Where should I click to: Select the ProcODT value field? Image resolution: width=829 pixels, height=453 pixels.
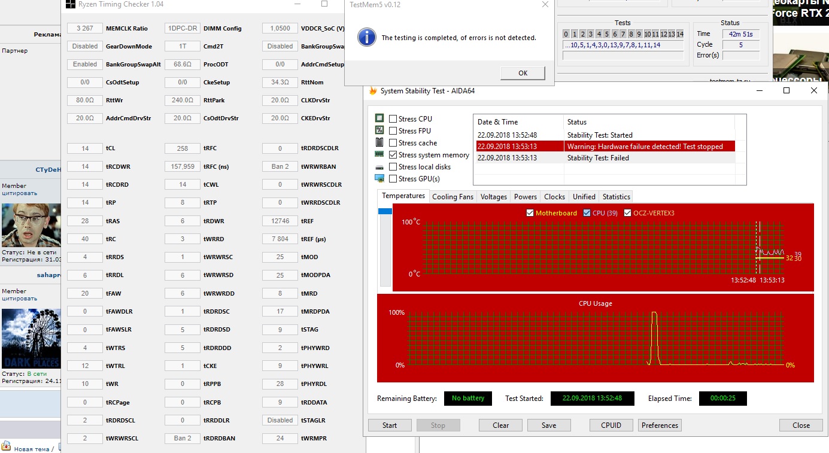(183, 64)
